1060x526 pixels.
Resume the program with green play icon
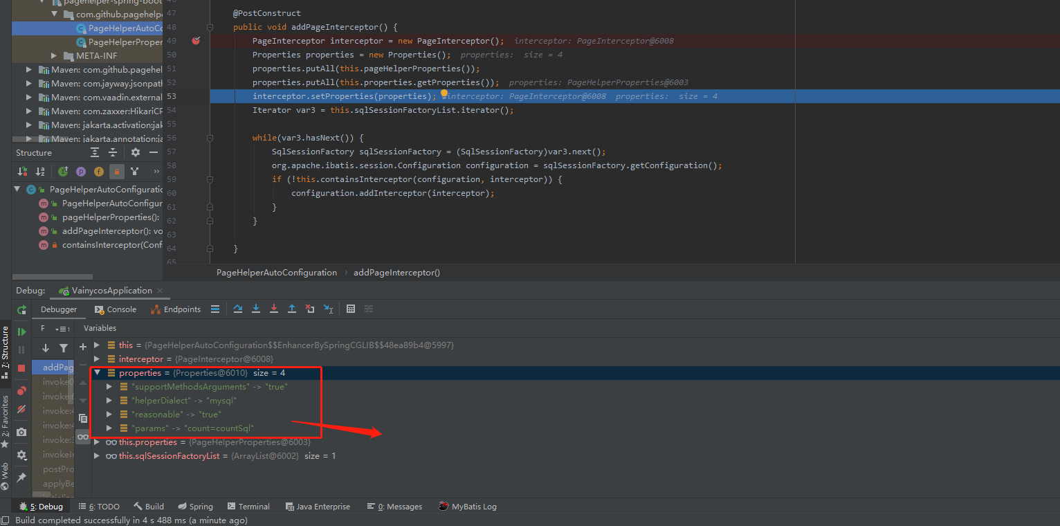tap(21, 332)
